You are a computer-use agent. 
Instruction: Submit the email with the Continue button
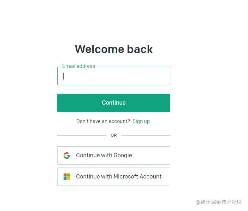point(114,103)
